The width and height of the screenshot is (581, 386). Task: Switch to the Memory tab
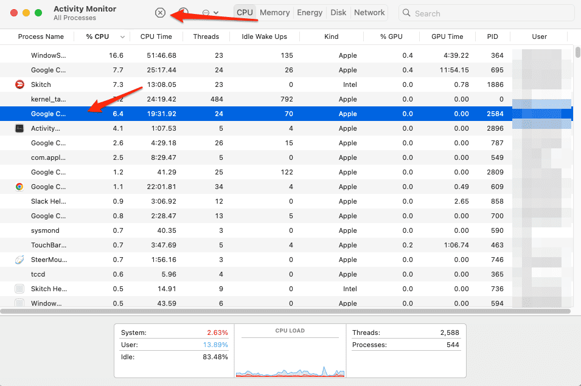point(274,13)
